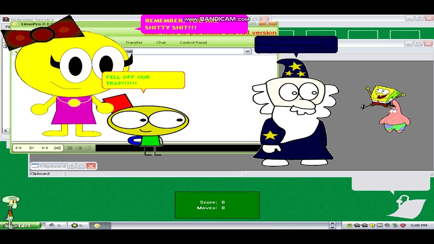Image resolution: width=434 pixels, height=244 pixels.
Task: Open the Control Panel tab in LimePro
Action: [193, 42]
